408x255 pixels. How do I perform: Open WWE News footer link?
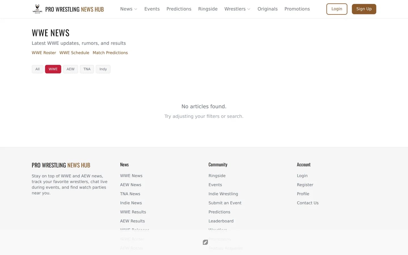[x=131, y=176]
